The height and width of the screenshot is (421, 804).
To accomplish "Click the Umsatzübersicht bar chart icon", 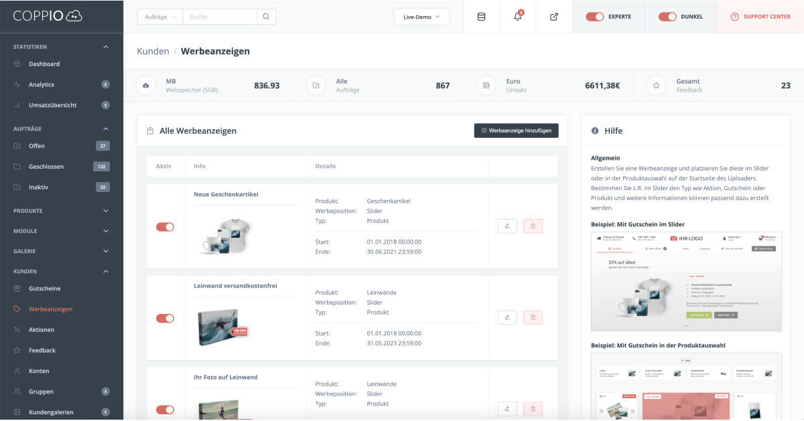I will click(17, 106).
